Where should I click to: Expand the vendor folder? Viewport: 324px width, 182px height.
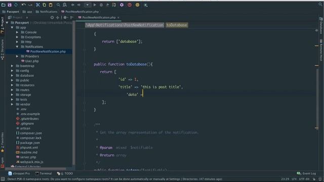[12, 105]
